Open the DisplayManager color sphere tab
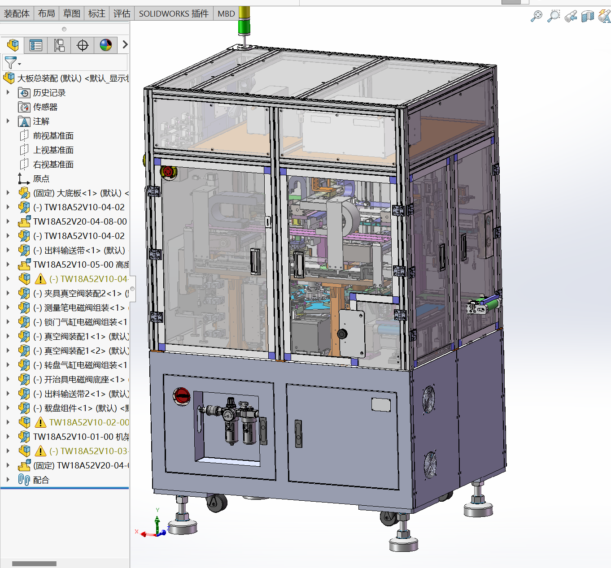Image resolution: width=611 pixels, height=568 pixels. (x=106, y=45)
